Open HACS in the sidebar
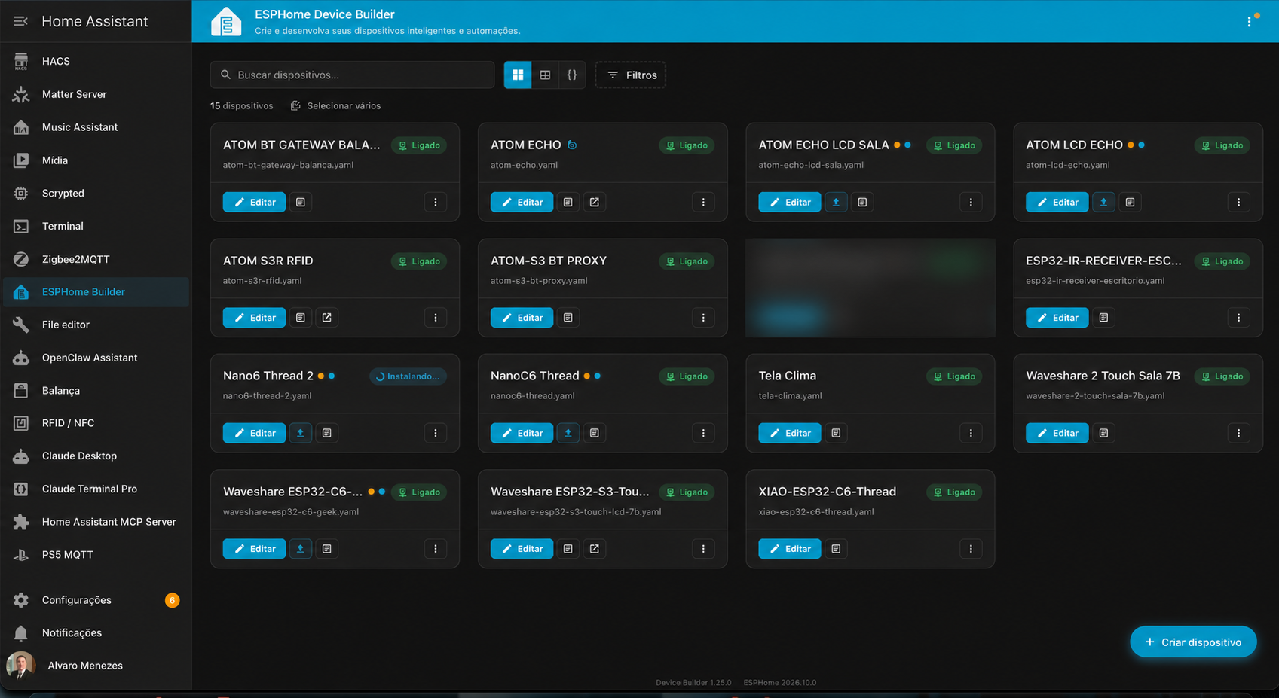Screen dimensions: 1279x698 (96, 61)
